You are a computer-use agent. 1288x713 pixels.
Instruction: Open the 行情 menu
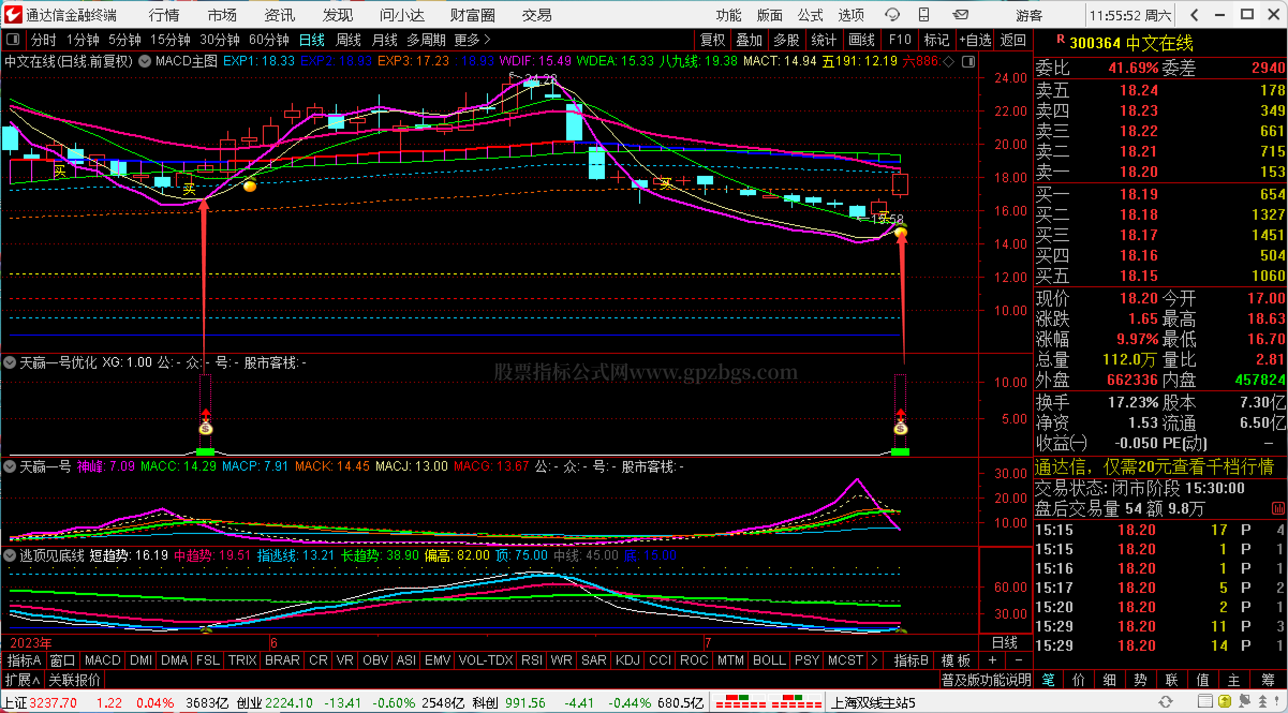point(164,15)
